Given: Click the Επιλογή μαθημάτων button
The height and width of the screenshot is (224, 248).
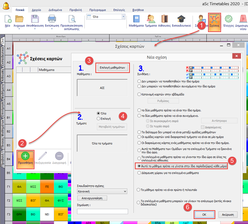Looking at the screenshot, I should 113,68.
